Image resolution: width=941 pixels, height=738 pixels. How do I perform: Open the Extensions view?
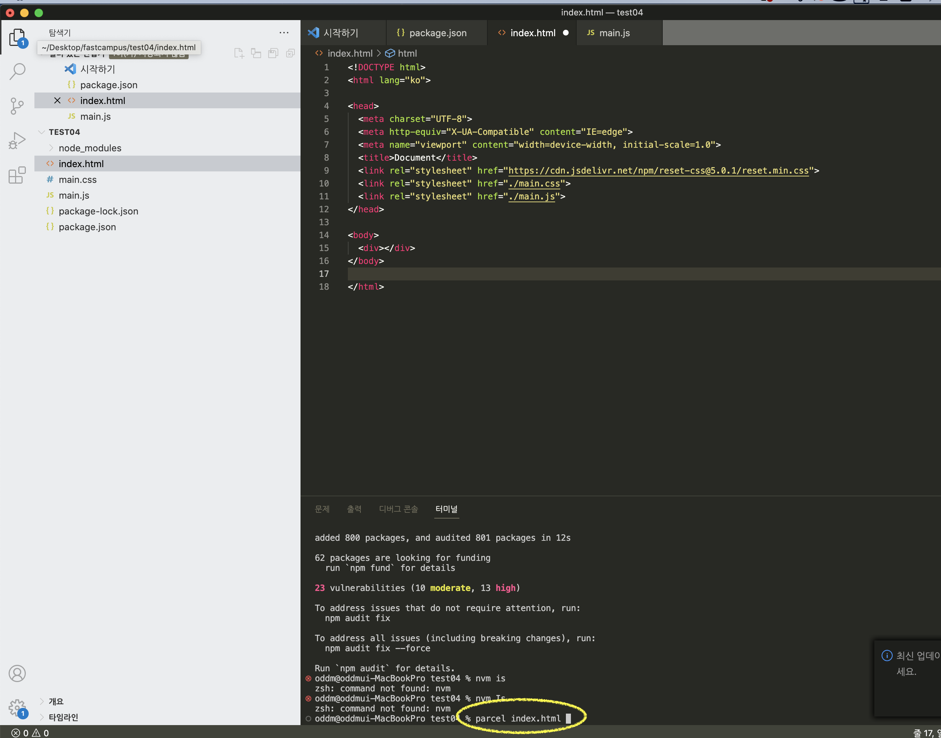coord(17,175)
